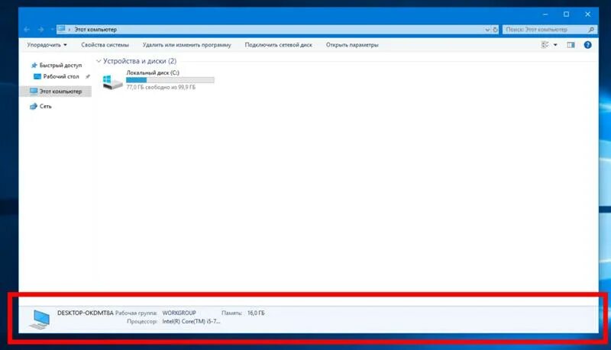Close the explorer window
The width and height of the screenshot is (611, 350).
pos(587,14)
